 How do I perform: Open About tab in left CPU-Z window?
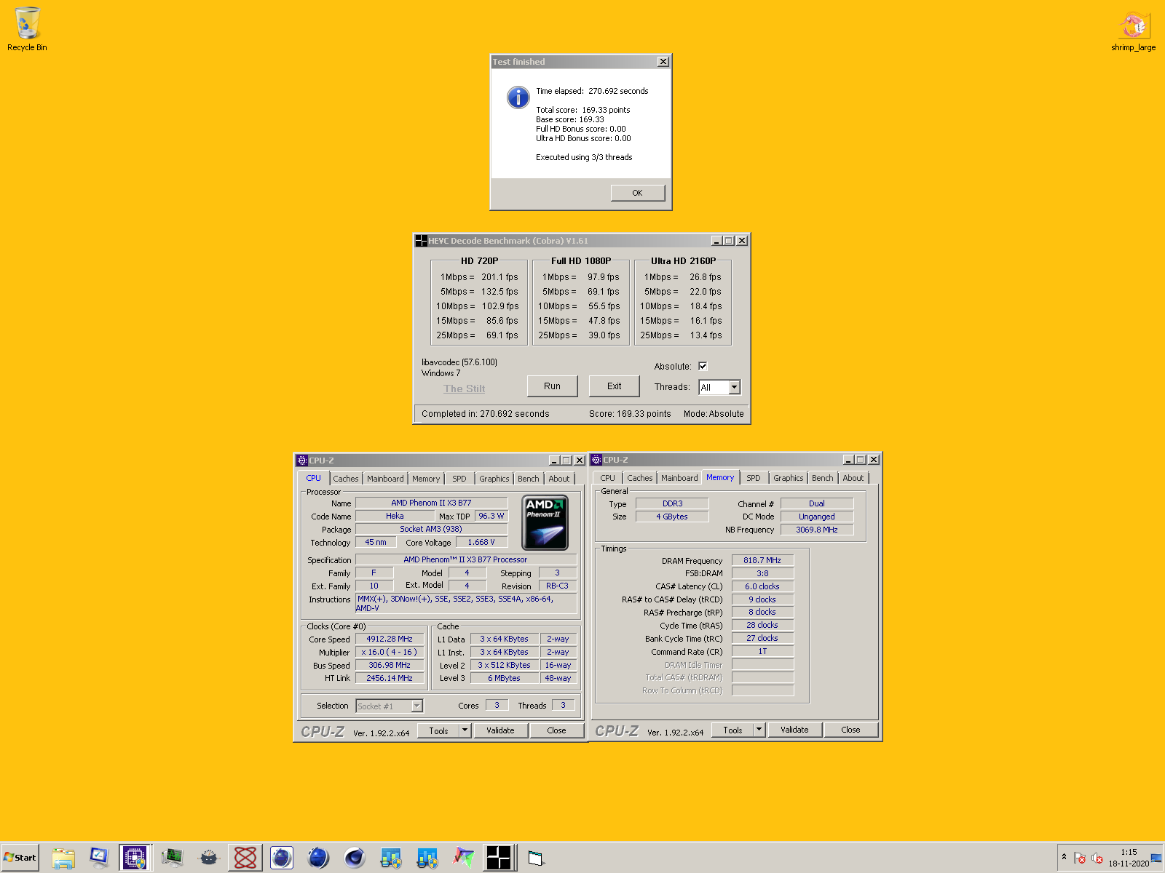tap(559, 479)
